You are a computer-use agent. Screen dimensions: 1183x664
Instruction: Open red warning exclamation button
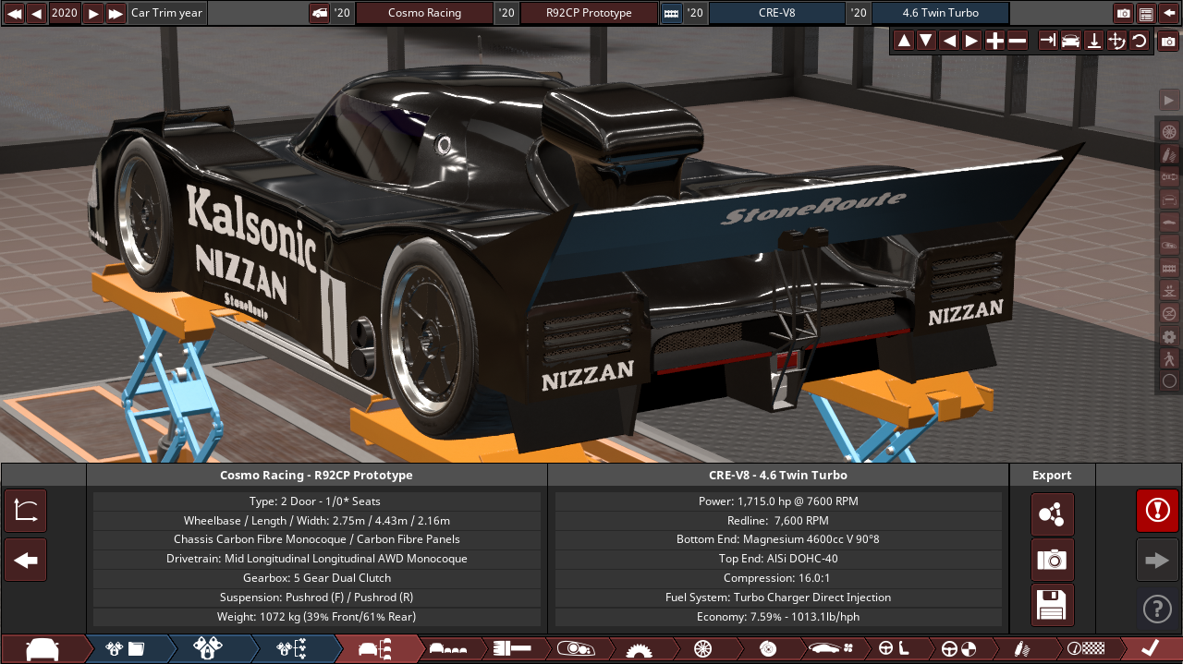coord(1157,511)
